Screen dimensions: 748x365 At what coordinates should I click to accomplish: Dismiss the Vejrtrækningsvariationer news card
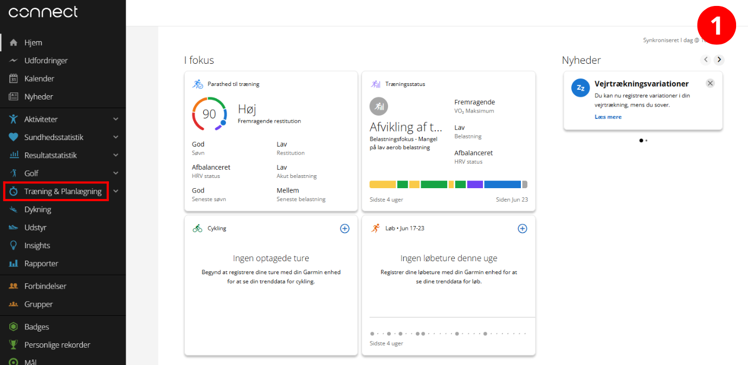coord(710,83)
